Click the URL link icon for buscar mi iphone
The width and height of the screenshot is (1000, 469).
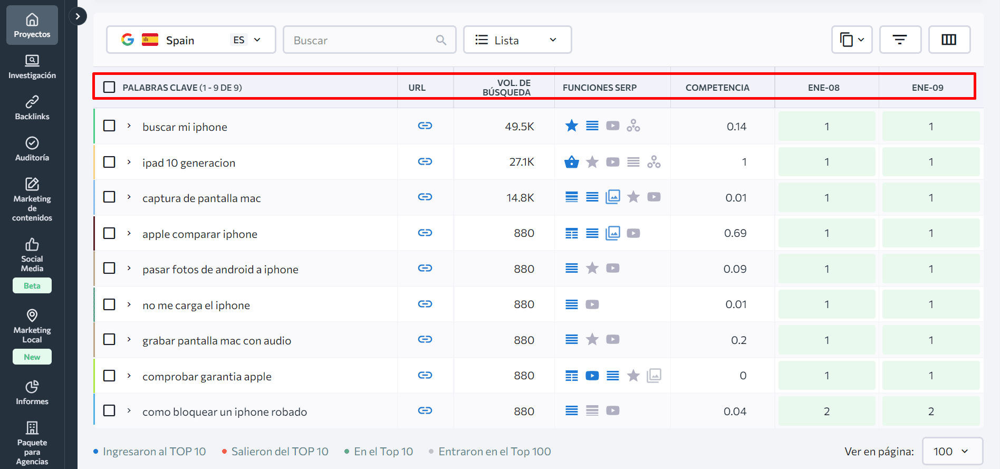425,126
